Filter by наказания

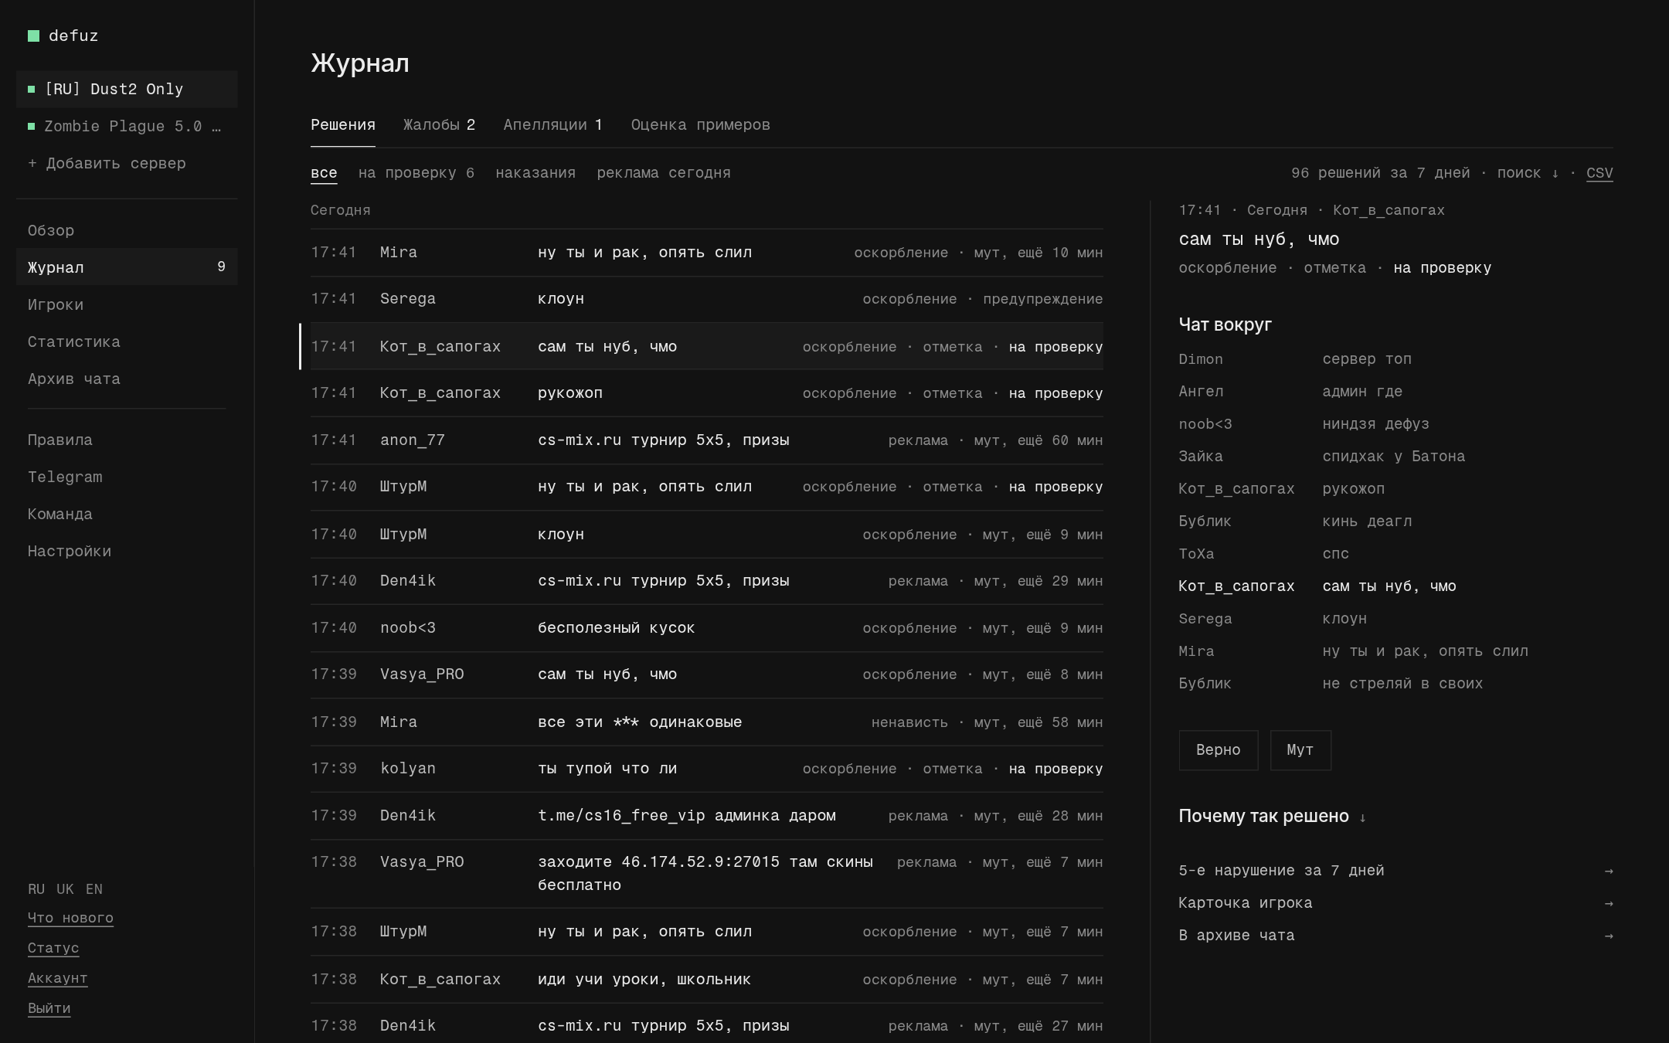coord(535,173)
